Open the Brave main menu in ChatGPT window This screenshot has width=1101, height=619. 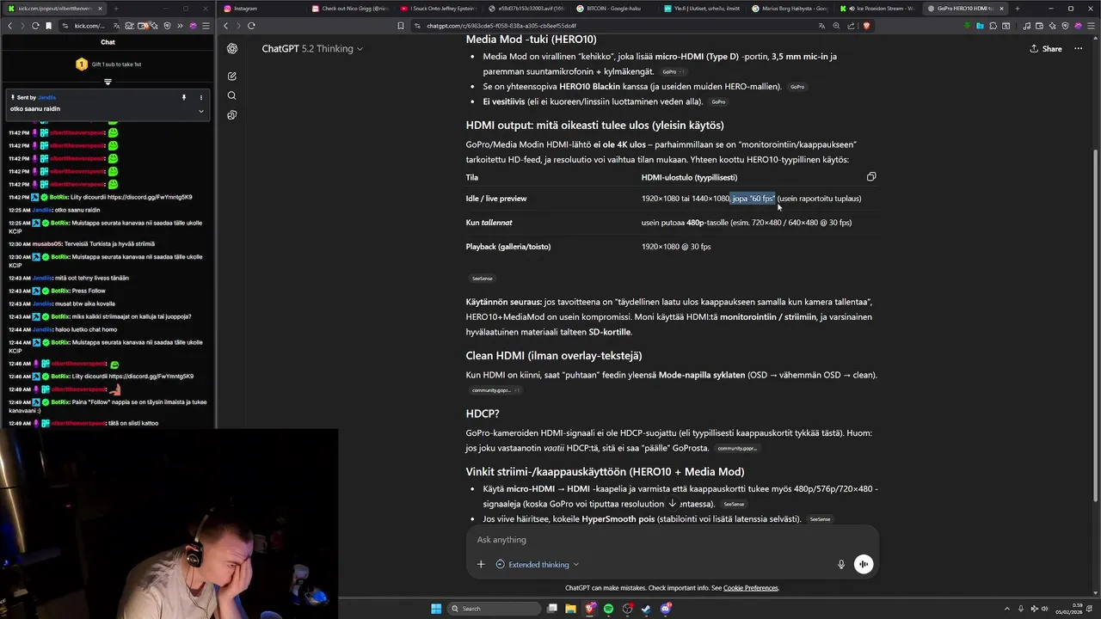[1089, 26]
